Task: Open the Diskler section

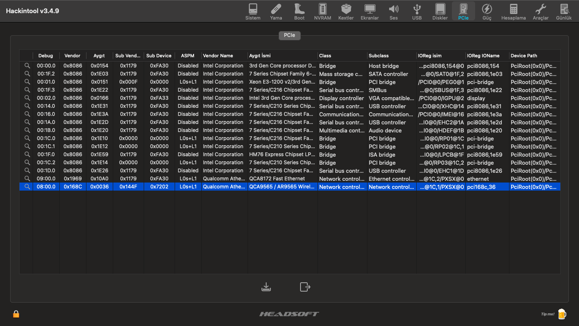Action: pyautogui.click(x=440, y=11)
